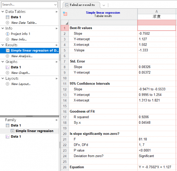Open the Results double-chevron menu
The height and width of the screenshot is (171, 177).
(56, 45)
